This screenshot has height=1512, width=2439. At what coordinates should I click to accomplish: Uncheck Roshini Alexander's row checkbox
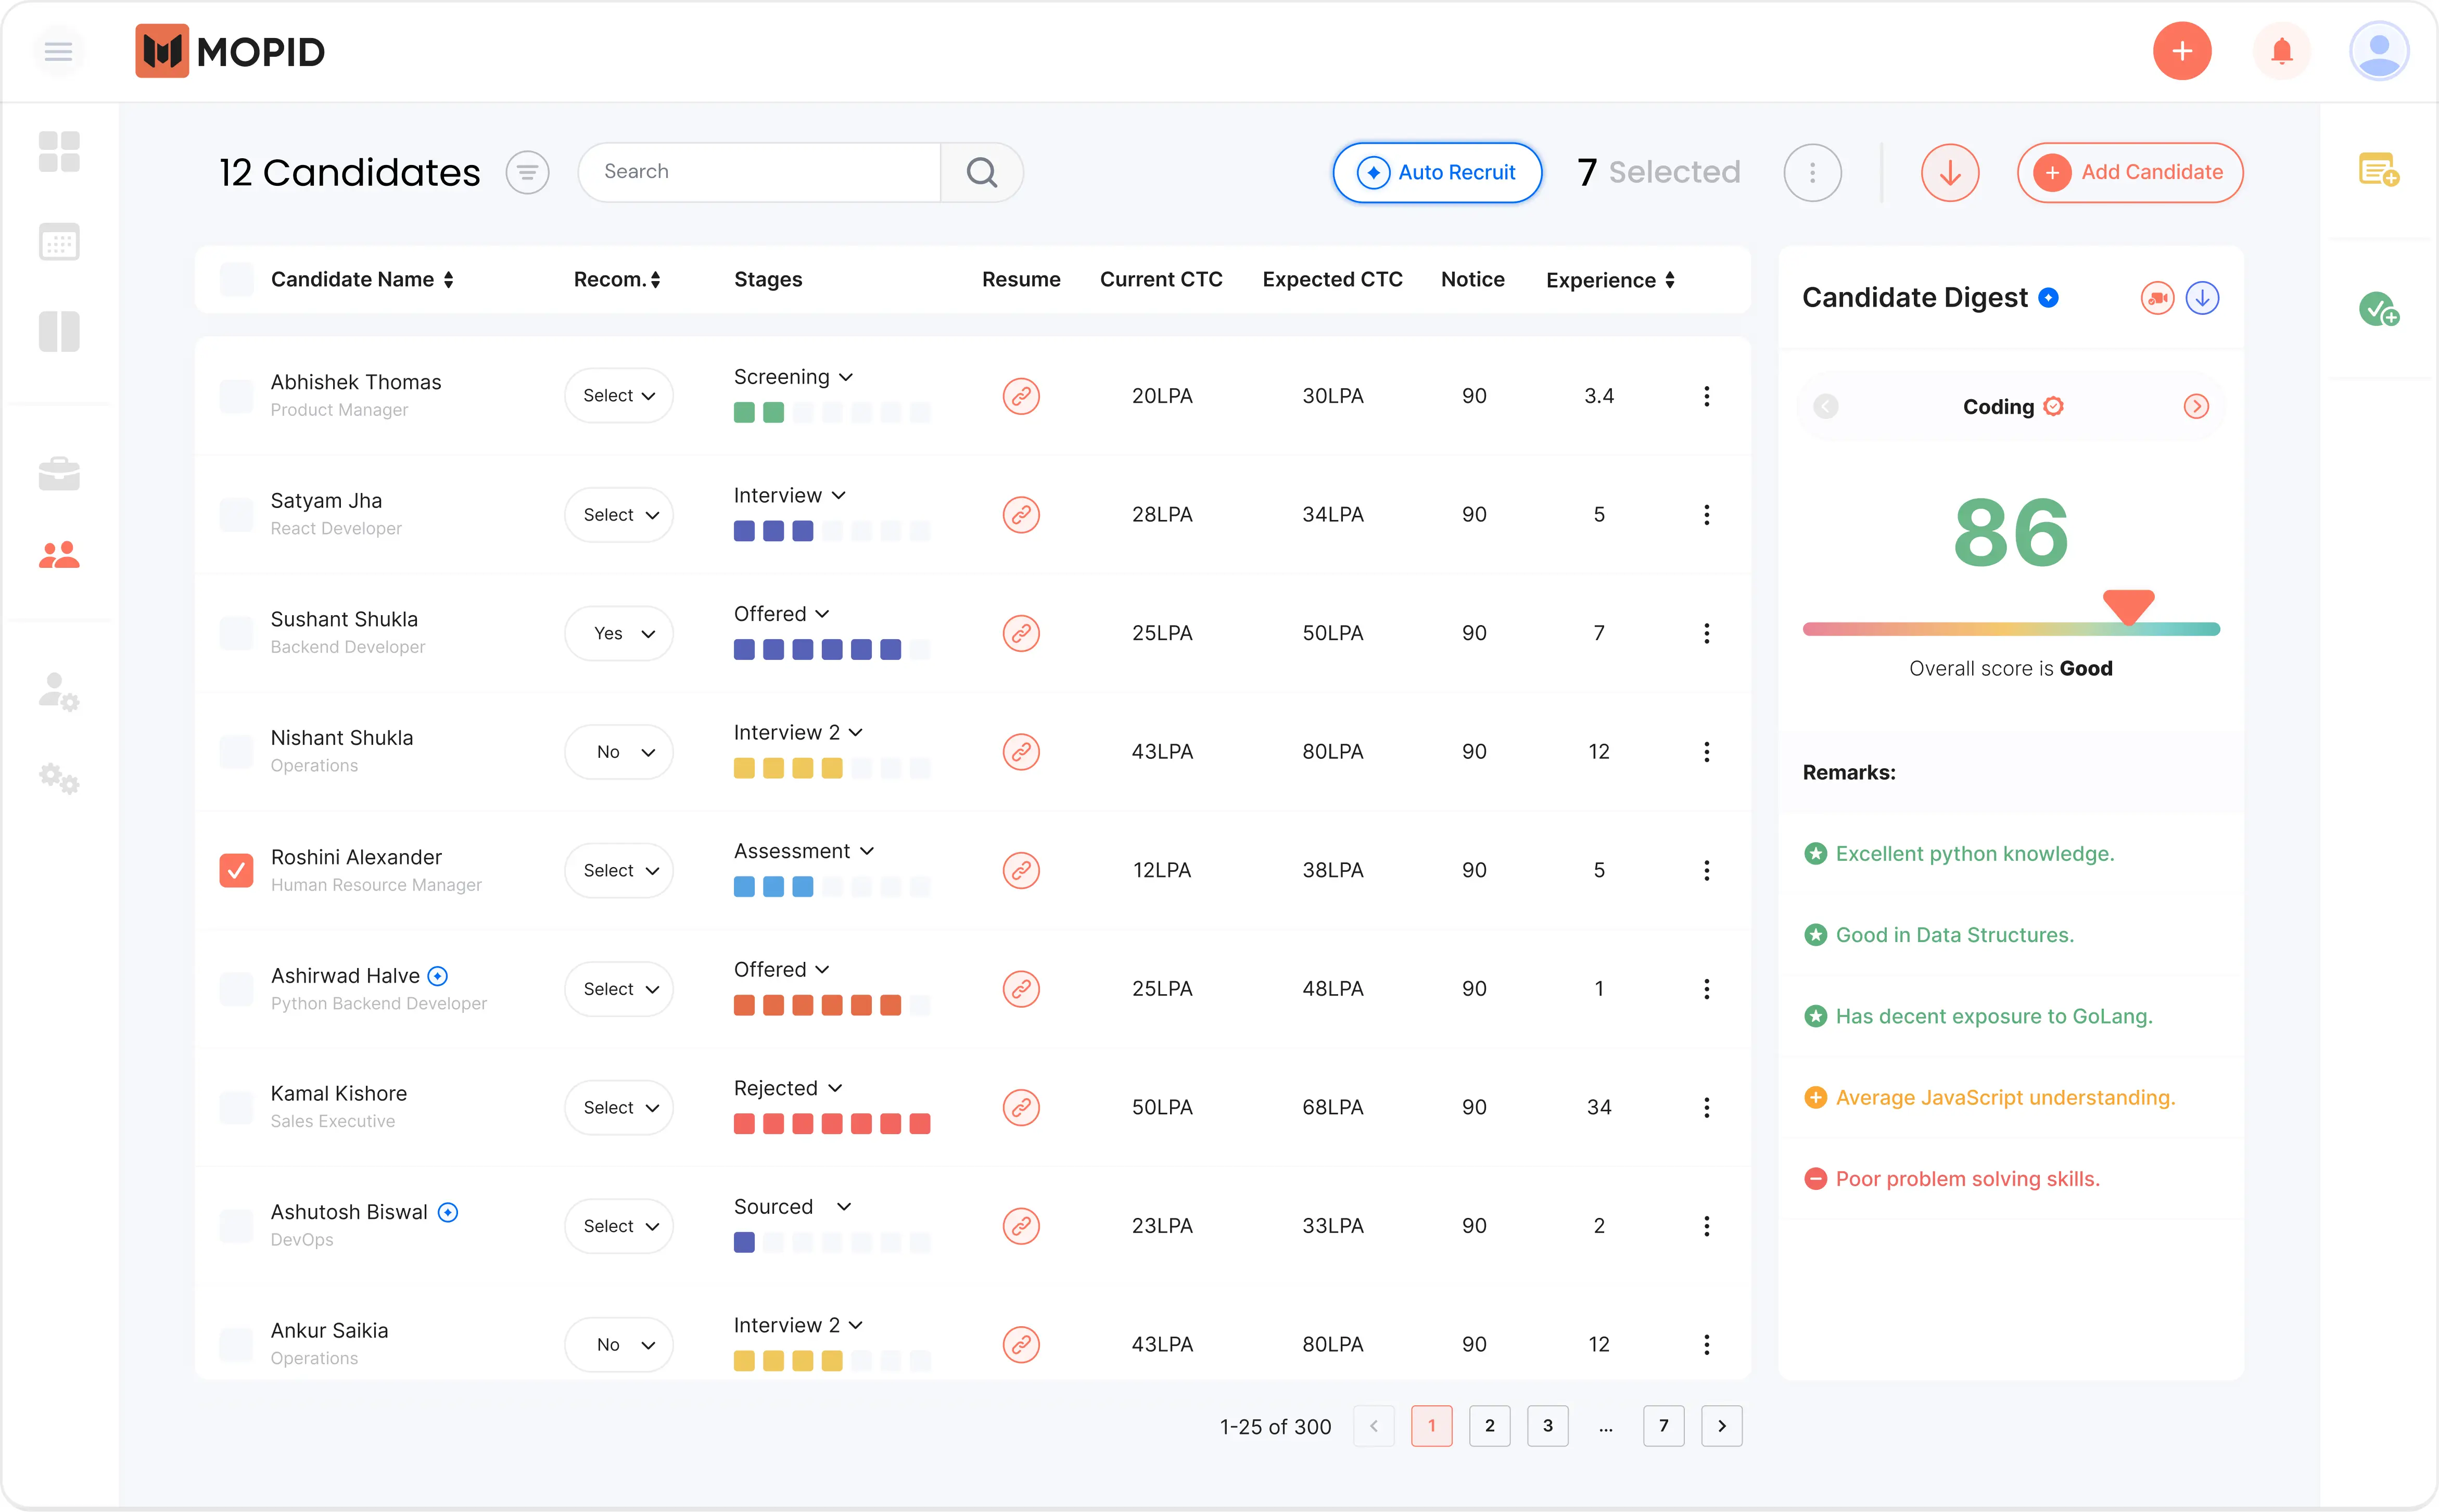tap(236, 870)
